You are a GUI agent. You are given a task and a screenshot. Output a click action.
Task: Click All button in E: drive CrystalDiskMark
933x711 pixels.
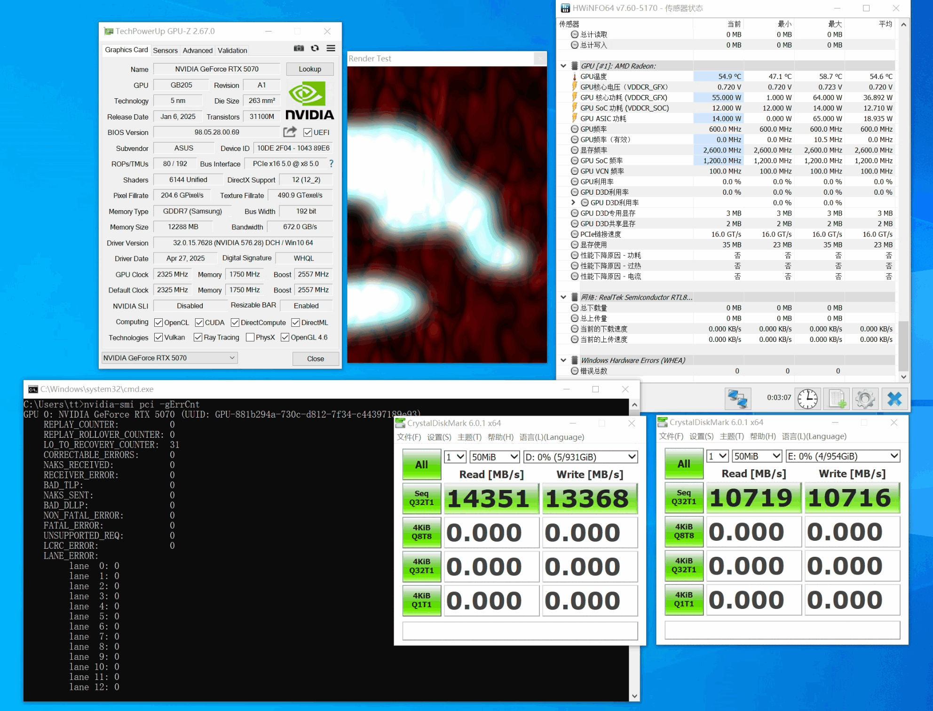[x=683, y=464]
